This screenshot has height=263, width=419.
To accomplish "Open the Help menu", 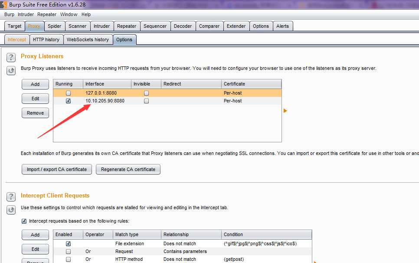I will tap(86, 14).
